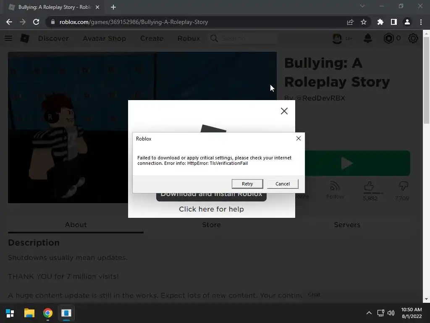Open Roblox notifications bell

point(368,38)
